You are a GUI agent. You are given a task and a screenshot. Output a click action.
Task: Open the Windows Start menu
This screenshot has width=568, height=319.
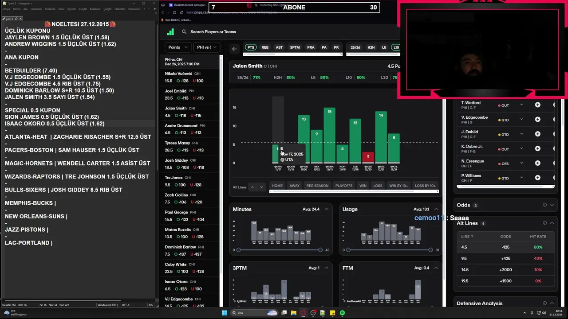(225, 313)
